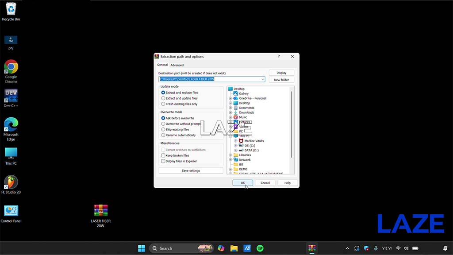
Task: Click the OneDrive cloud icon in tree
Action: pyautogui.click(x=236, y=98)
